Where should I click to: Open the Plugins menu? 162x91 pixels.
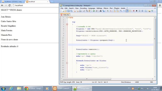(x=117, y=8)
